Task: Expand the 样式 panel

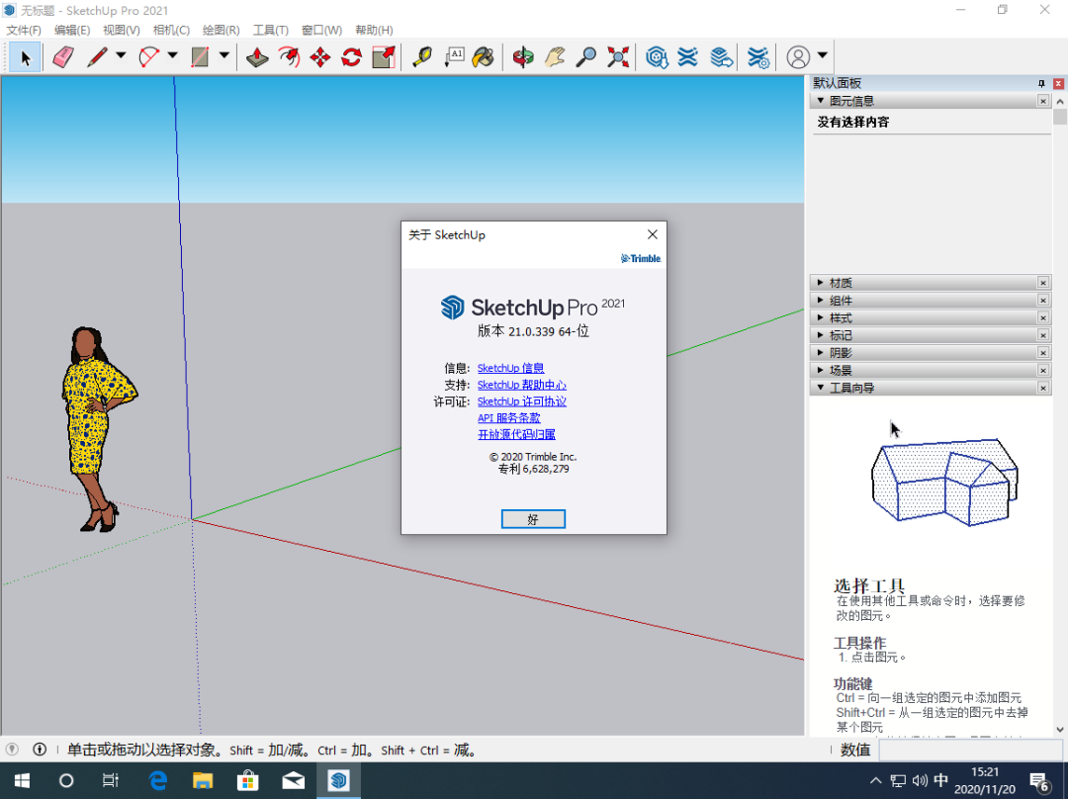Action: [x=820, y=317]
